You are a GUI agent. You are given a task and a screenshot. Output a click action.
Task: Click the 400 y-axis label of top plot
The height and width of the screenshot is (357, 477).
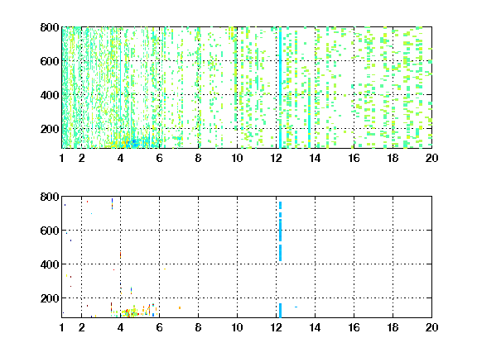click(50, 95)
